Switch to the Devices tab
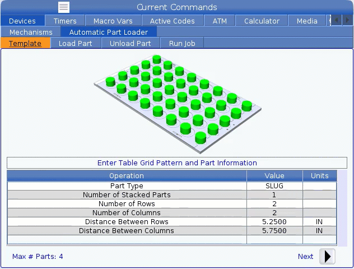354x269 pixels. [22, 21]
